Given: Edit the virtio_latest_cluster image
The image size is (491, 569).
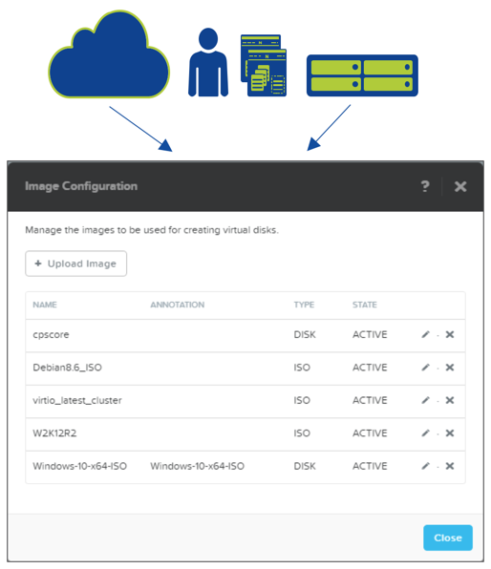Looking at the screenshot, I should point(425,400).
